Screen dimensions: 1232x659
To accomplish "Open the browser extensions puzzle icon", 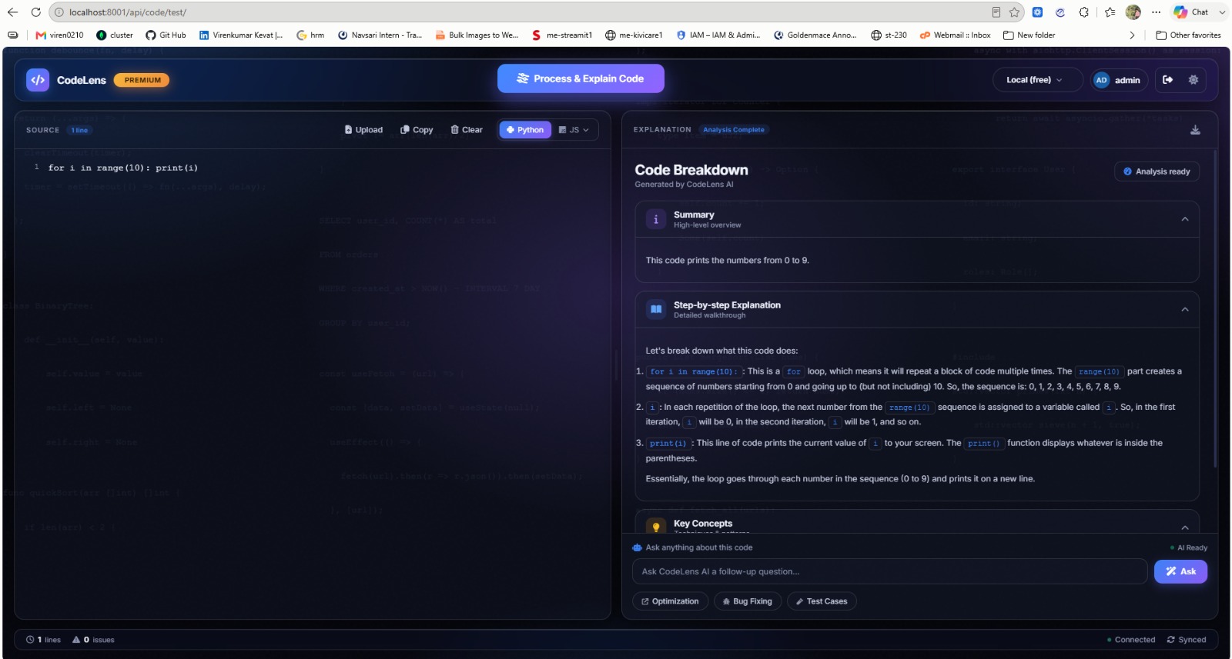I will coord(1084,12).
